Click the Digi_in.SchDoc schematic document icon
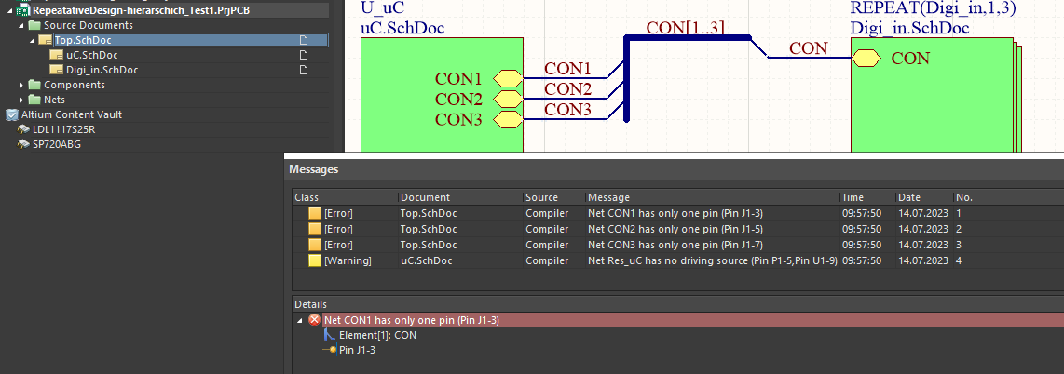Image resolution: width=1064 pixels, height=374 pixels. [x=56, y=71]
